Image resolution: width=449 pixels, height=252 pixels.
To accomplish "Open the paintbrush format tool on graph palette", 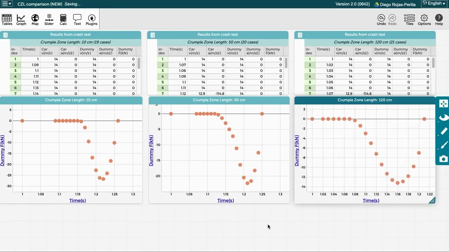I will (443, 145).
